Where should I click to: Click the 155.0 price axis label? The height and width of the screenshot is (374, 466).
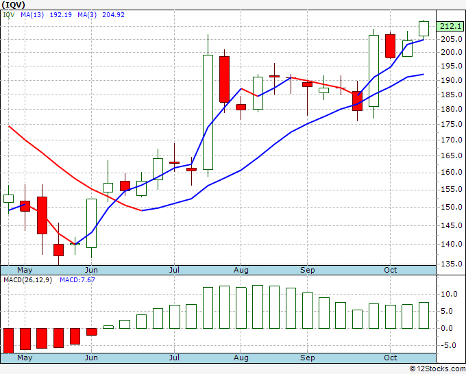click(452, 189)
